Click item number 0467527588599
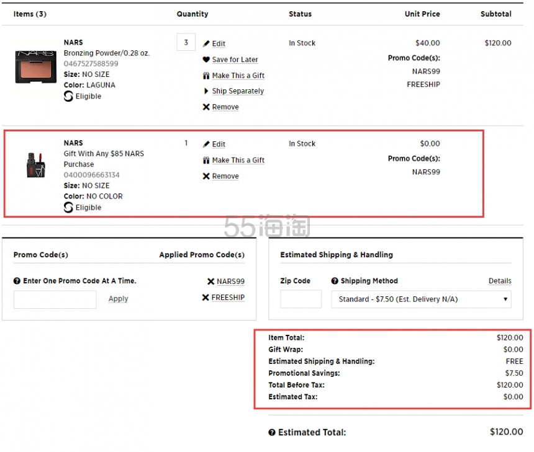Image resolution: width=534 pixels, height=452 pixels. [x=91, y=64]
